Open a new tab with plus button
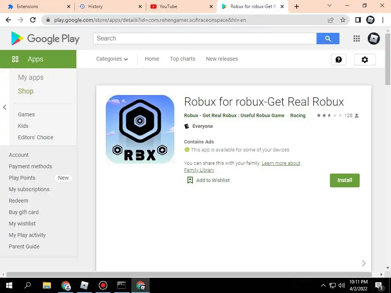This screenshot has width=391, height=293. point(296,6)
